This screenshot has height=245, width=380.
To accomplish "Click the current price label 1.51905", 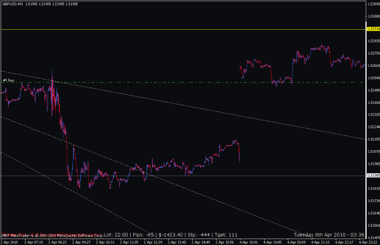I will 373,176.
